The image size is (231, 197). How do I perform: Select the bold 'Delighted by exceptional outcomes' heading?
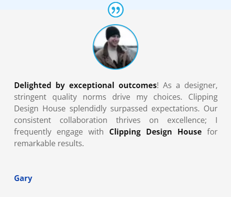pyautogui.click(x=85, y=85)
